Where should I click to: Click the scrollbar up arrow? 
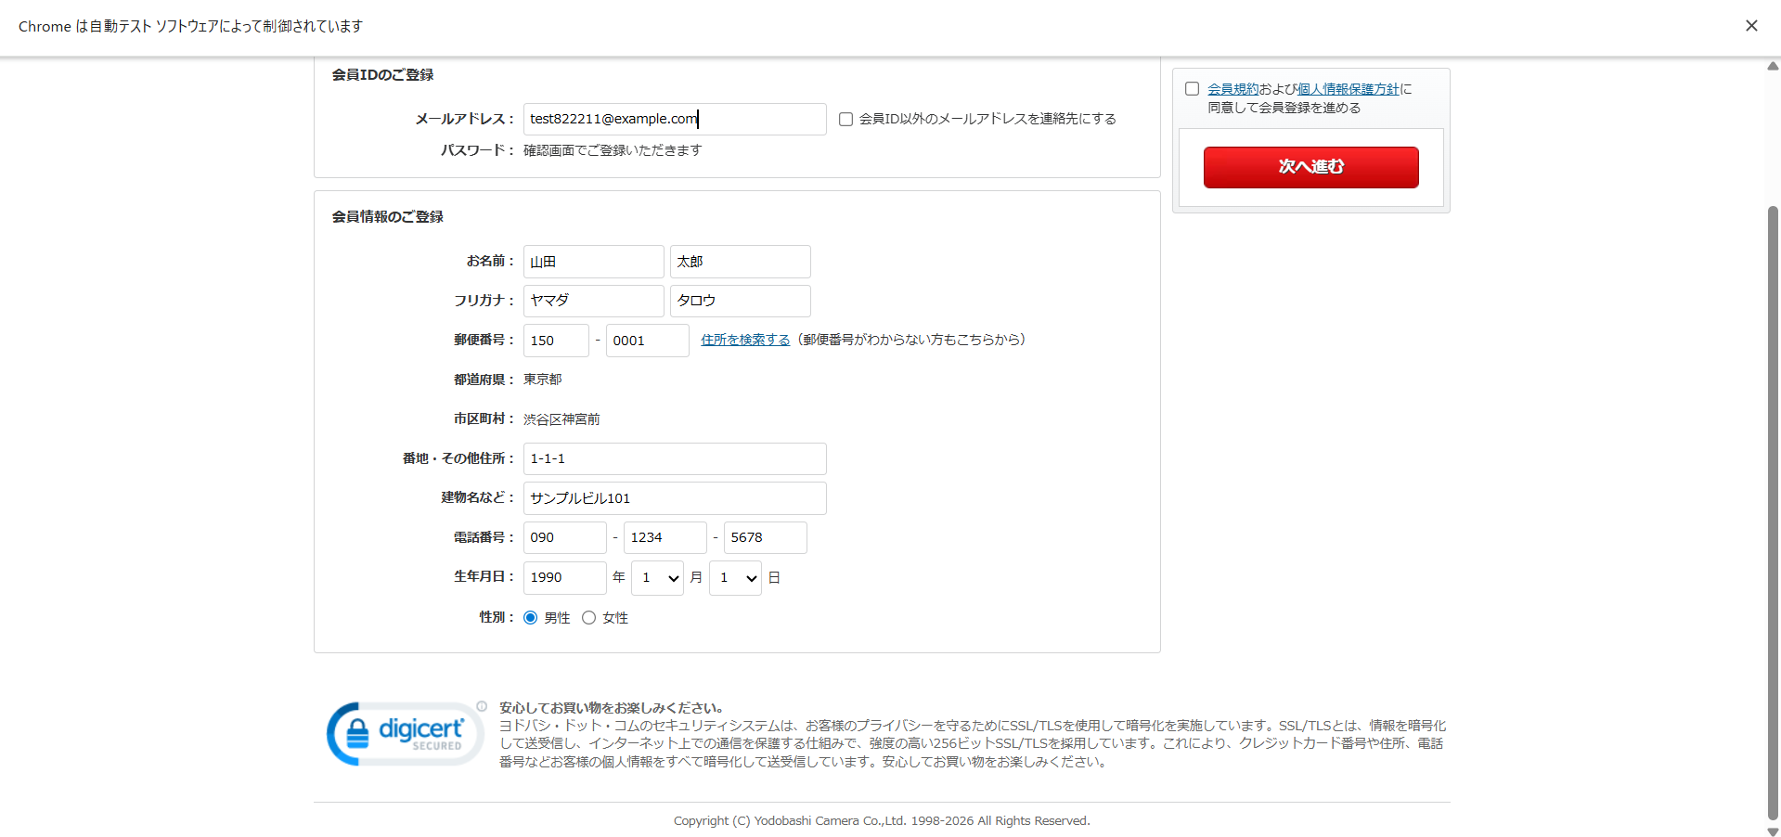1772,66
